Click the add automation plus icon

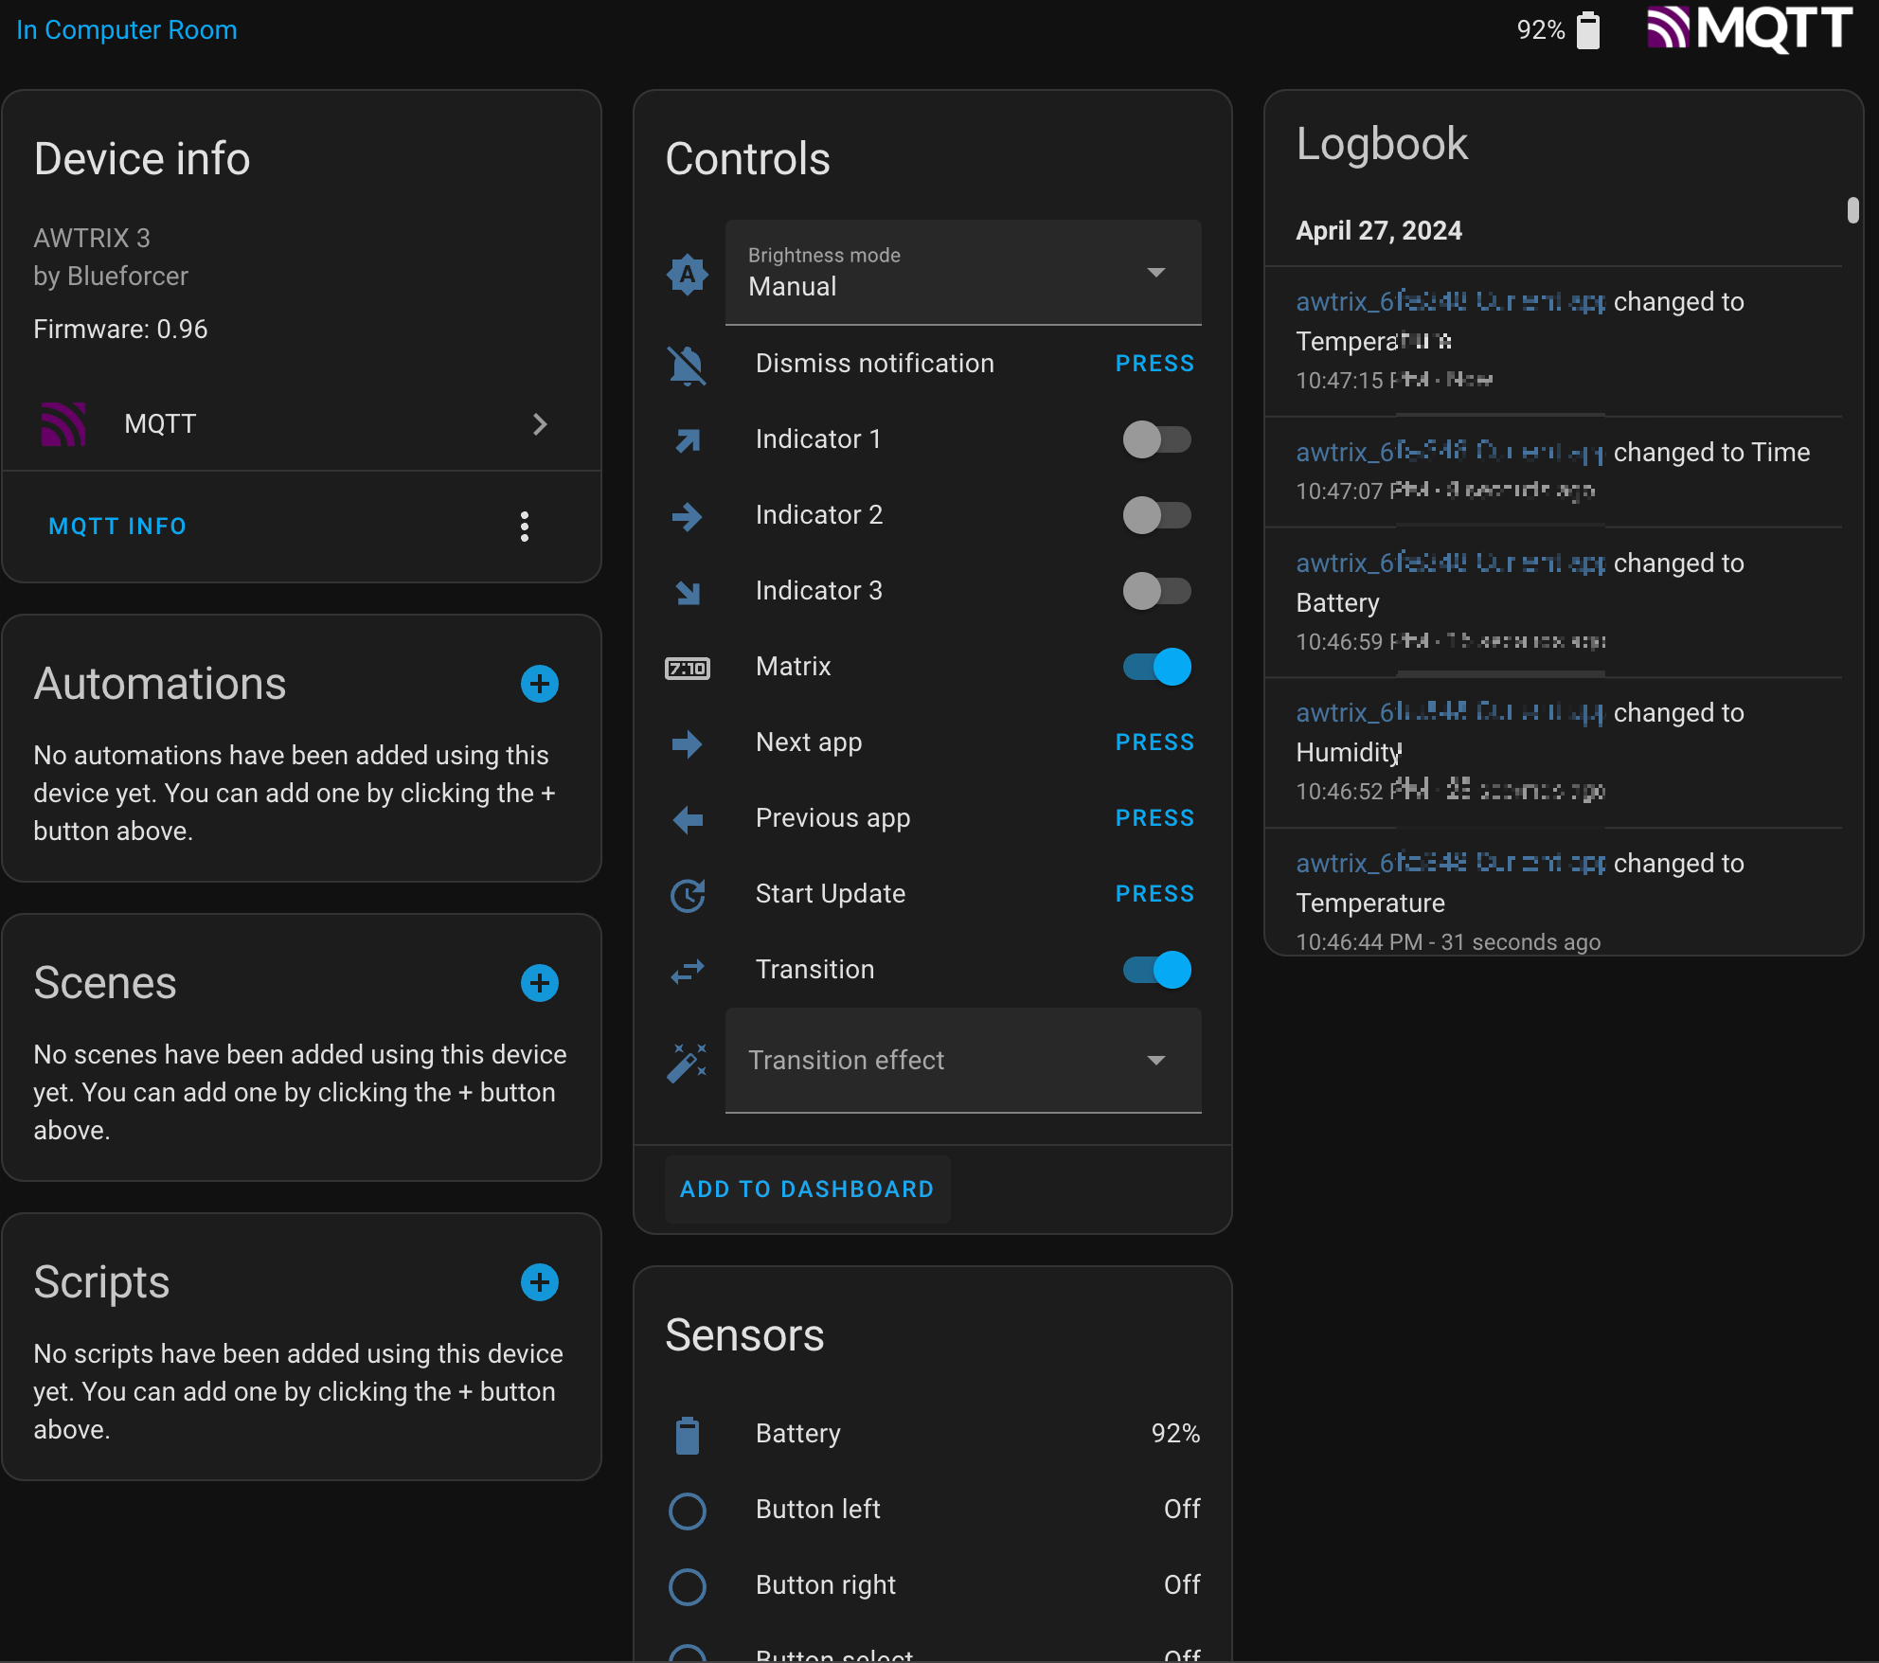click(540, 684)
